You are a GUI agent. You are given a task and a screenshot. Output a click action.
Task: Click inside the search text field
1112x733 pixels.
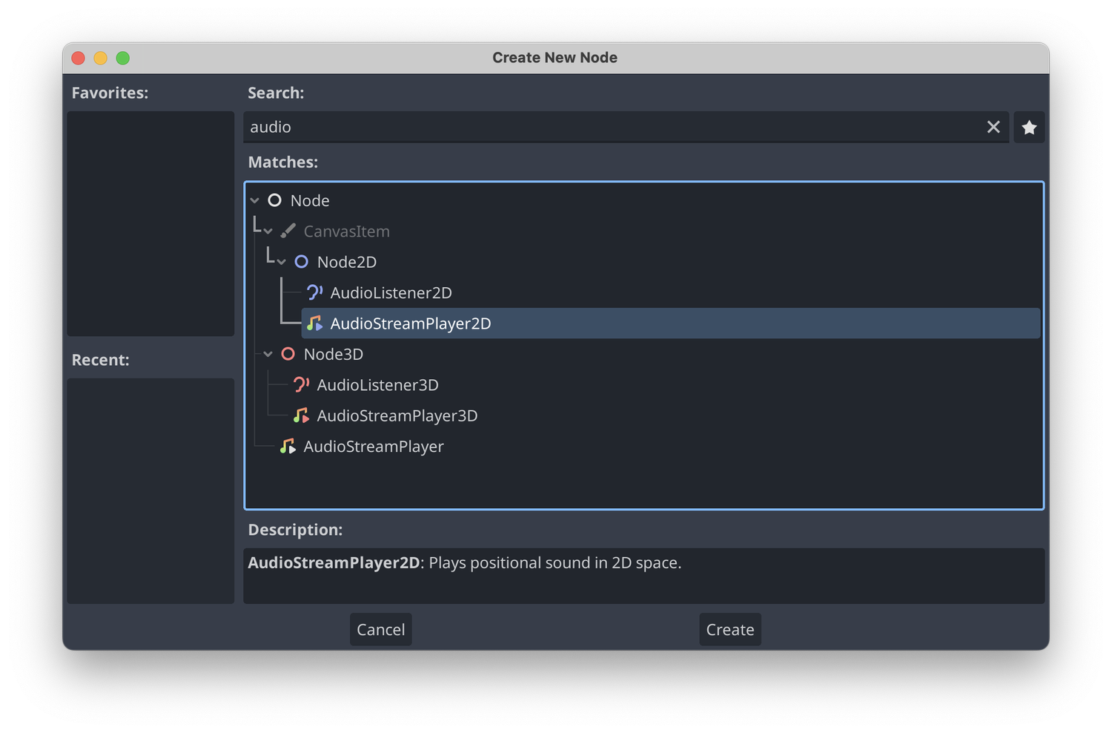519,127
